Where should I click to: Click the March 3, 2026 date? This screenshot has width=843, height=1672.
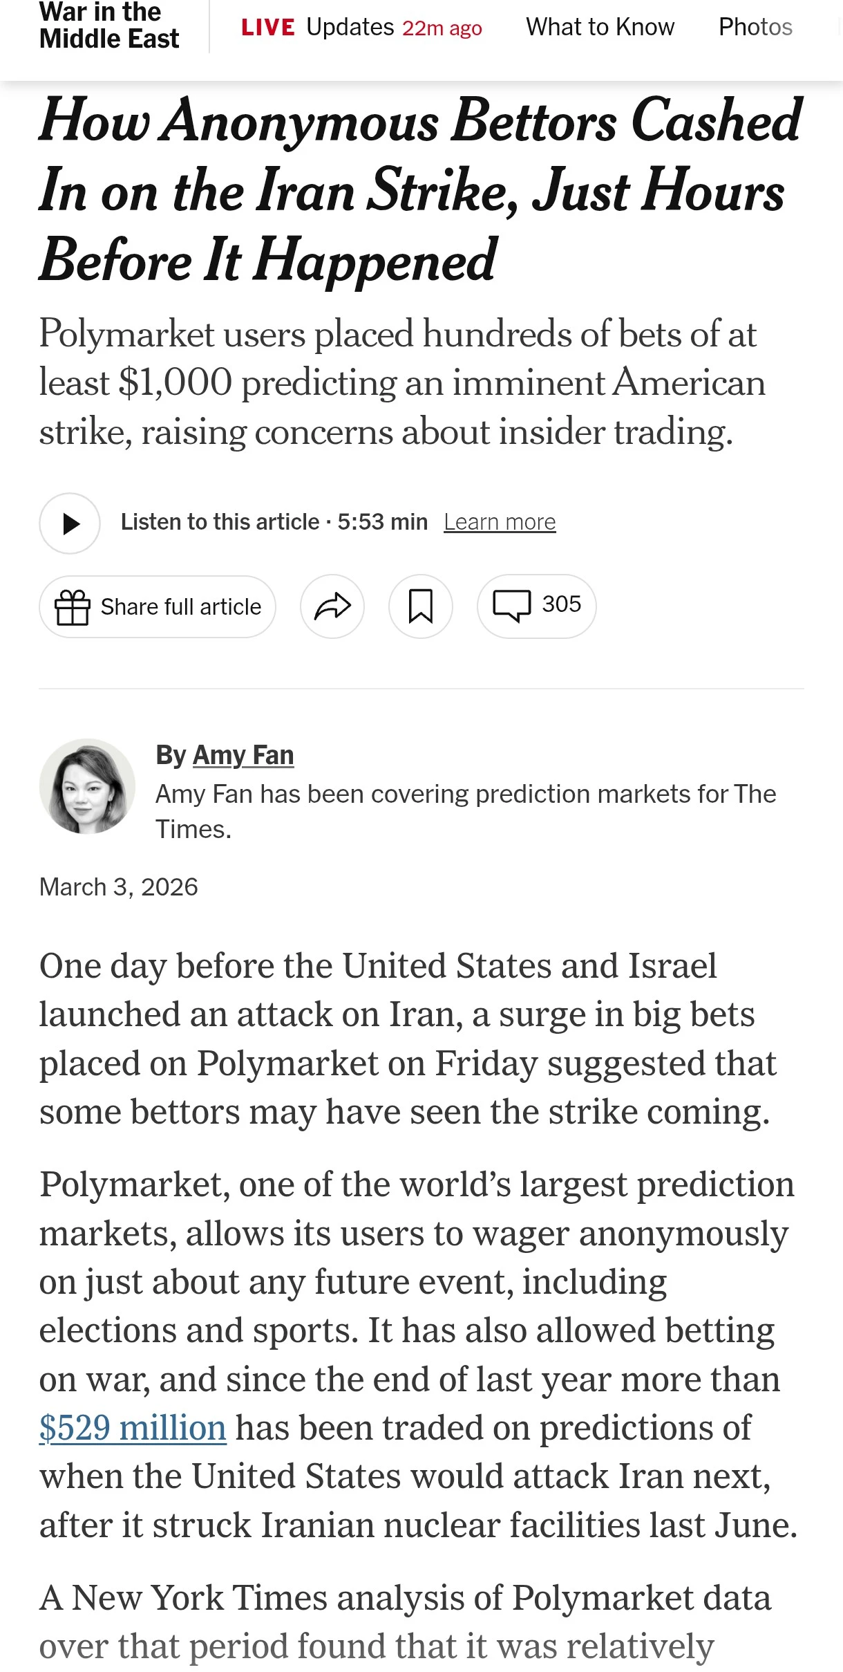pyautogui.click(x=119, y=886)
